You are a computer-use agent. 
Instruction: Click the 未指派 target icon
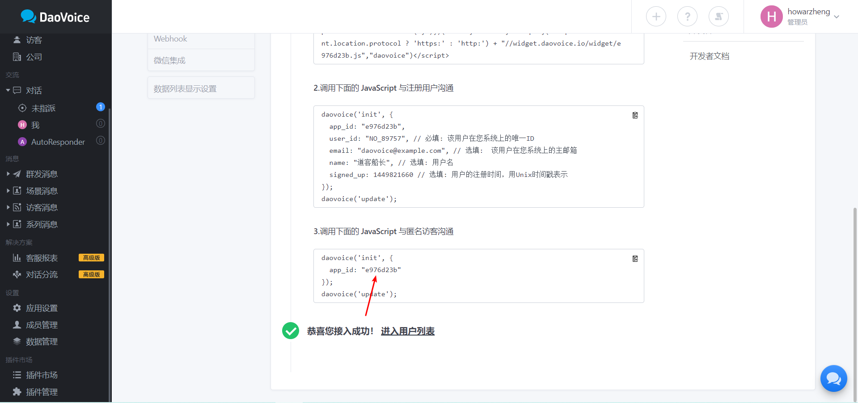pyautogui.click(x=22, y=108)
